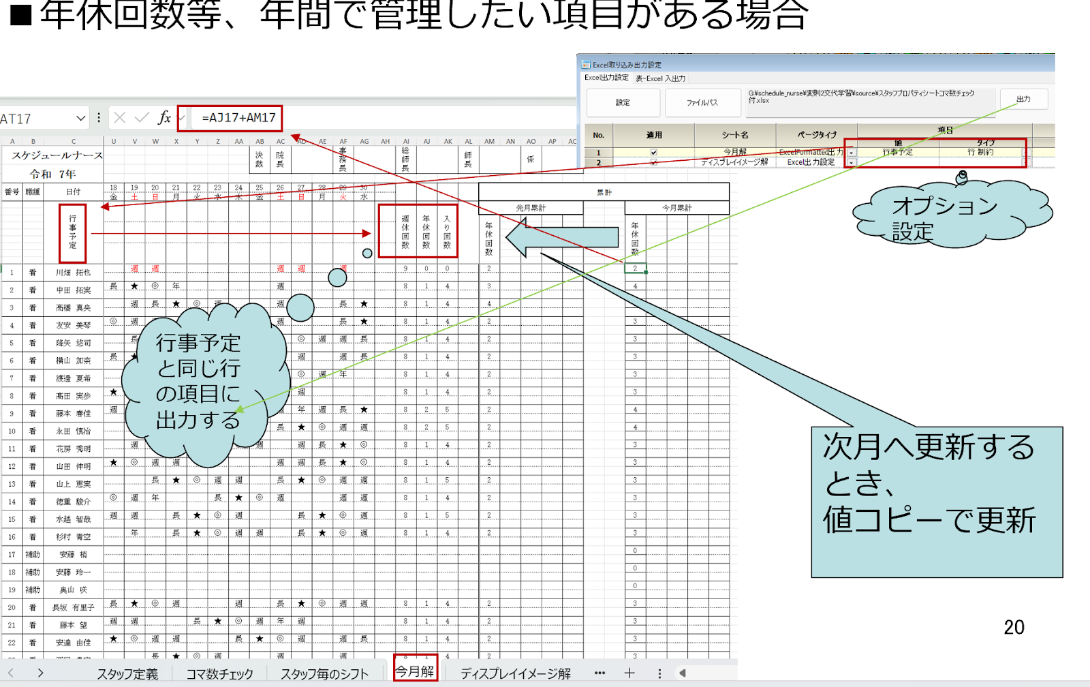
Task: Go to the next sheet tab arrow
Action: coord(41,673)
